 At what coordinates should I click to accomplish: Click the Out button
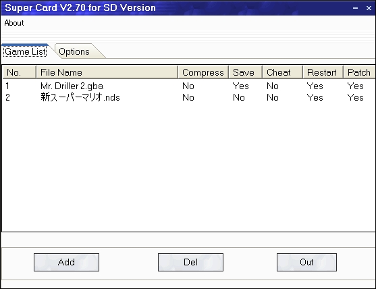[x=306, y=262]
